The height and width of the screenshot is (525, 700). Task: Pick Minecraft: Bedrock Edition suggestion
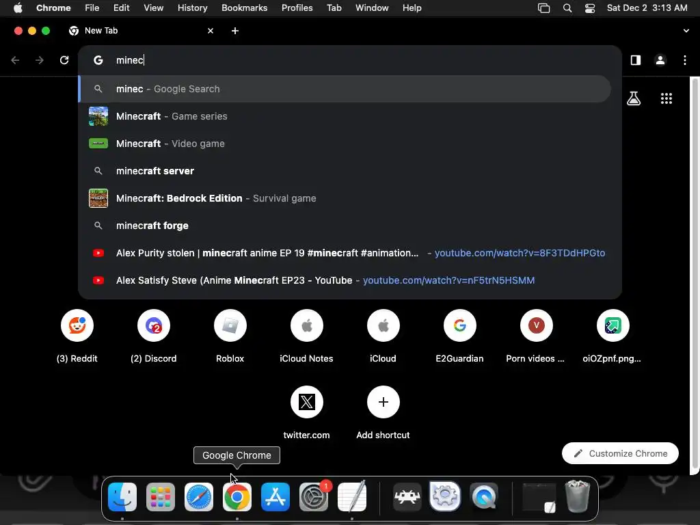[345, 198]
